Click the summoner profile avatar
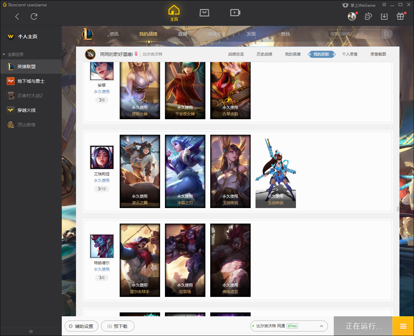 (x=90, y=54)
